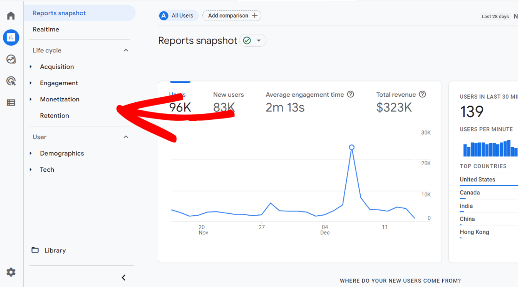Select the Reports bar chart icon
518x287 pixels.
pyautogui.click(x=11, y=37)
